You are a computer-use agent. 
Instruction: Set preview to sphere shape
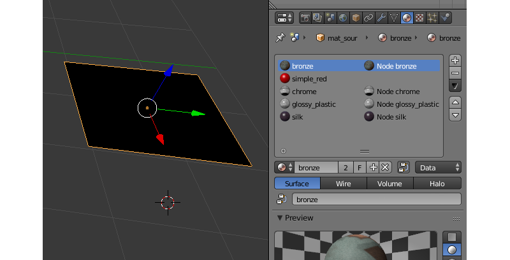click(452, 250)
